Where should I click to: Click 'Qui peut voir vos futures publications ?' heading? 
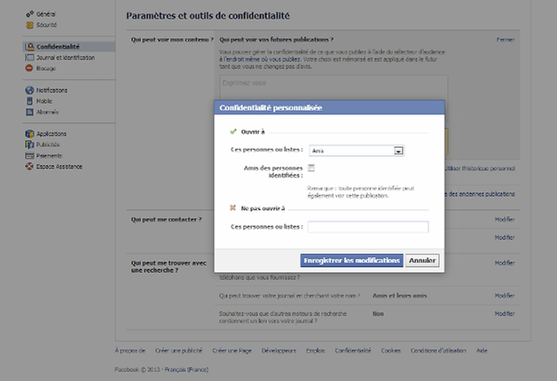click(277, 39)
